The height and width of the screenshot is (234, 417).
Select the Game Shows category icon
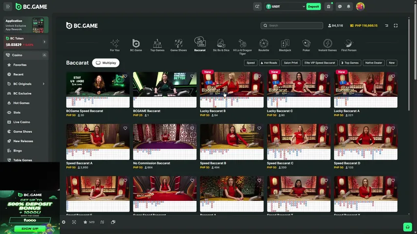click(x=178, y=45)
